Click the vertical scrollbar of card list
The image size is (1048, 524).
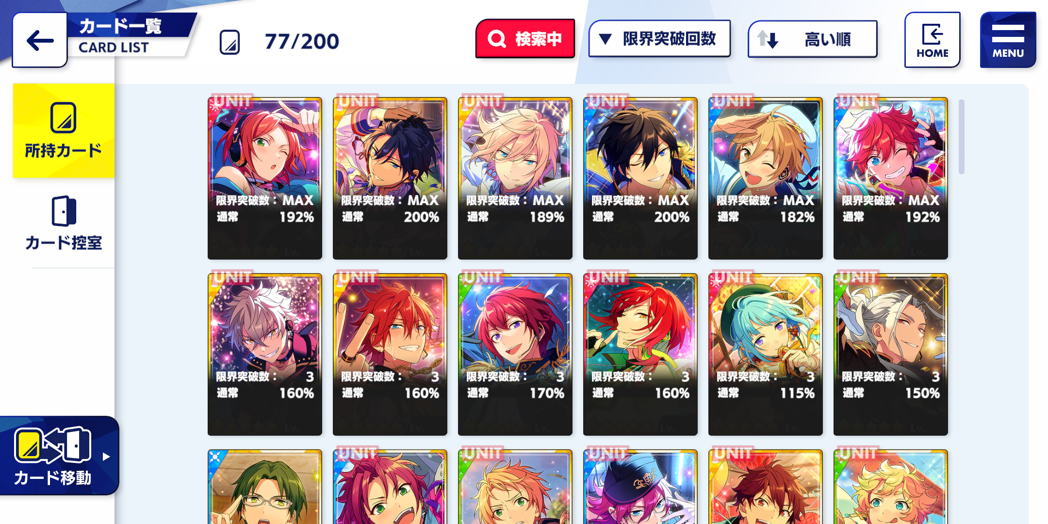[961, 136]
